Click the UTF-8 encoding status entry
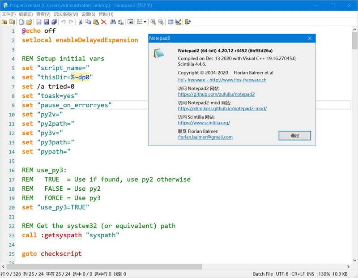The image size is (358, 278). click(282, 274)
